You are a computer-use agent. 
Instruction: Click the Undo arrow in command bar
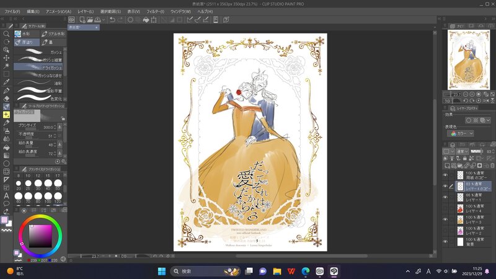point(112,20)
